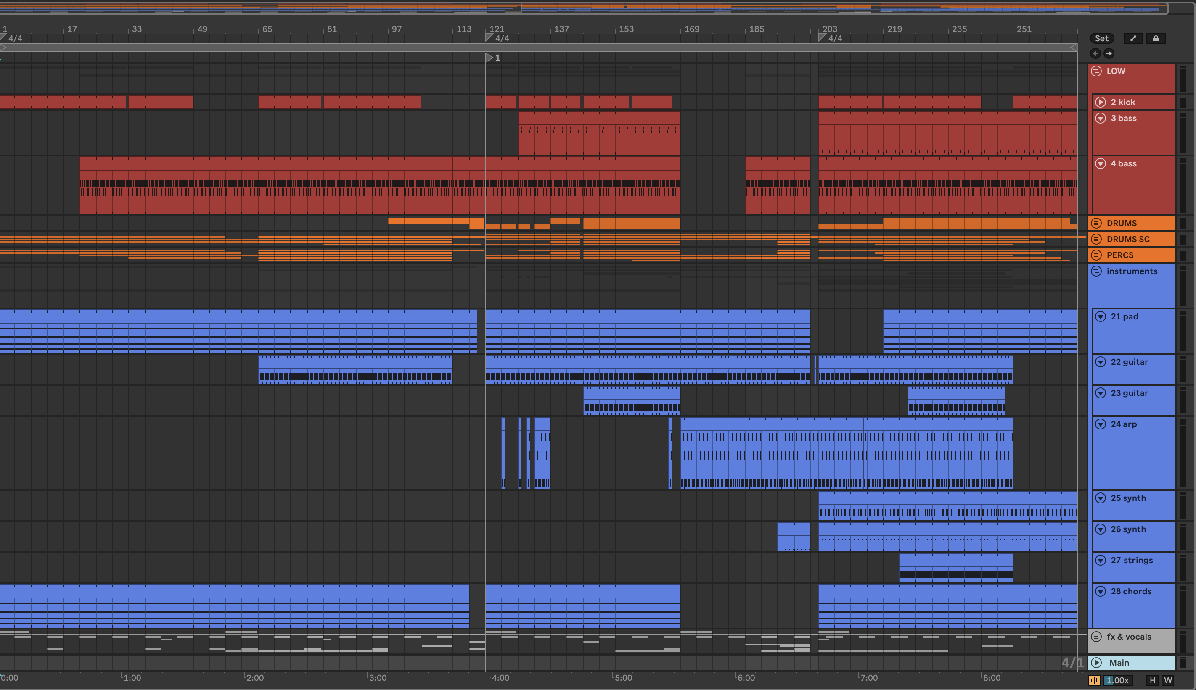Collapse the instruments group track

(1096, 271)
